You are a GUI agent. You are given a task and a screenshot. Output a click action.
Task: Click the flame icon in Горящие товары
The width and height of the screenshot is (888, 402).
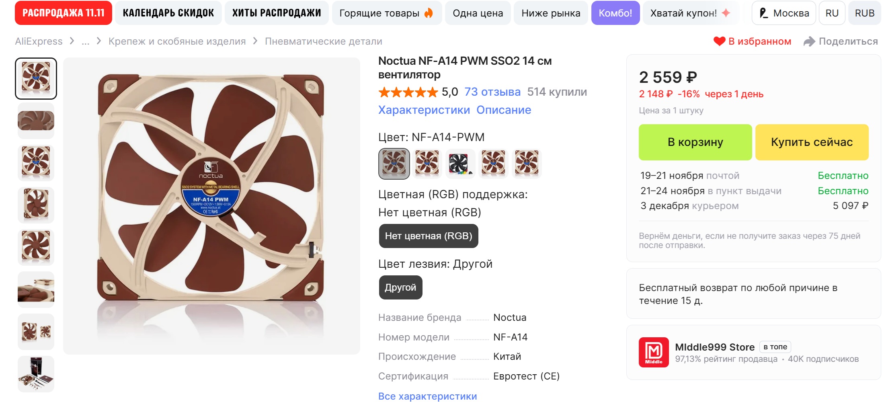tap(429, 13)
